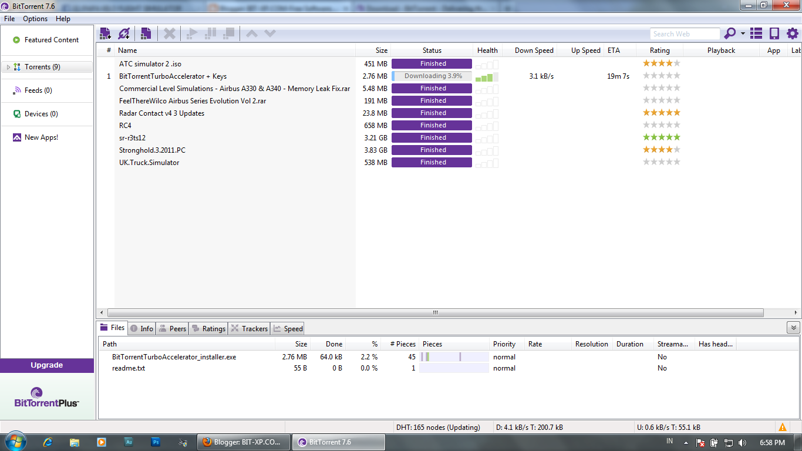The height and width of the screenshot is (451, 802).
Task: Open Photoshop taskbar icon
Action: pos(156,442)
